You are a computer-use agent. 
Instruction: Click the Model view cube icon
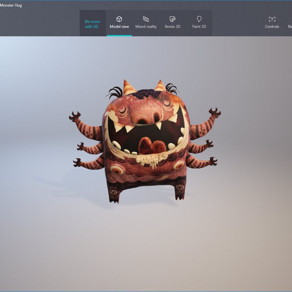pyautogui.click(x=119, y=19)
